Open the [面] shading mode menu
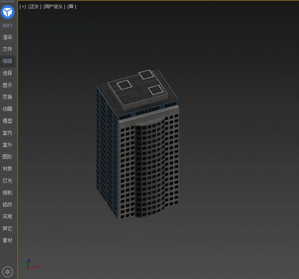The width and height of the screenshot is (299, 279). point(72,7)
